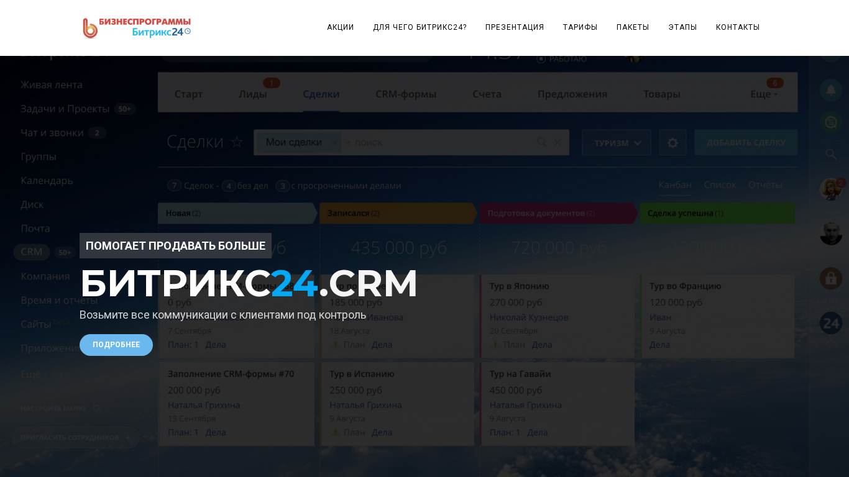The image size is (849, 477).
Task: Open the Счета tab
Action: [x=487, y=94]
